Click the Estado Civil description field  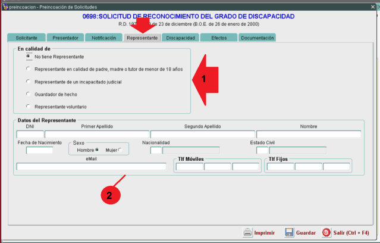[298, 150]
